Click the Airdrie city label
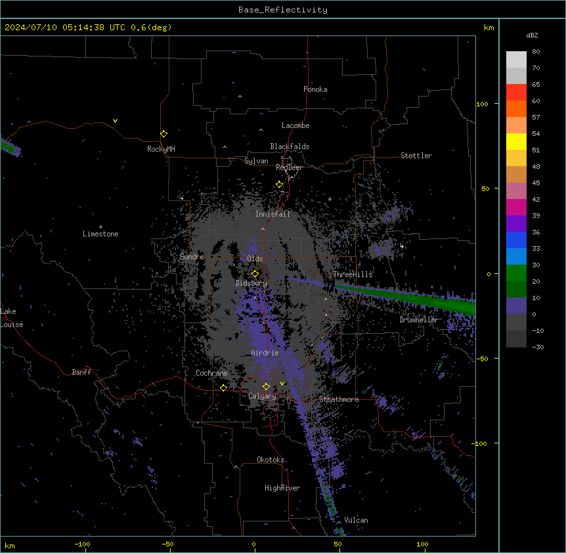Image resolution: width=566 pixels, height=553 pixels. pyautogui.click(x=265, y=353)
